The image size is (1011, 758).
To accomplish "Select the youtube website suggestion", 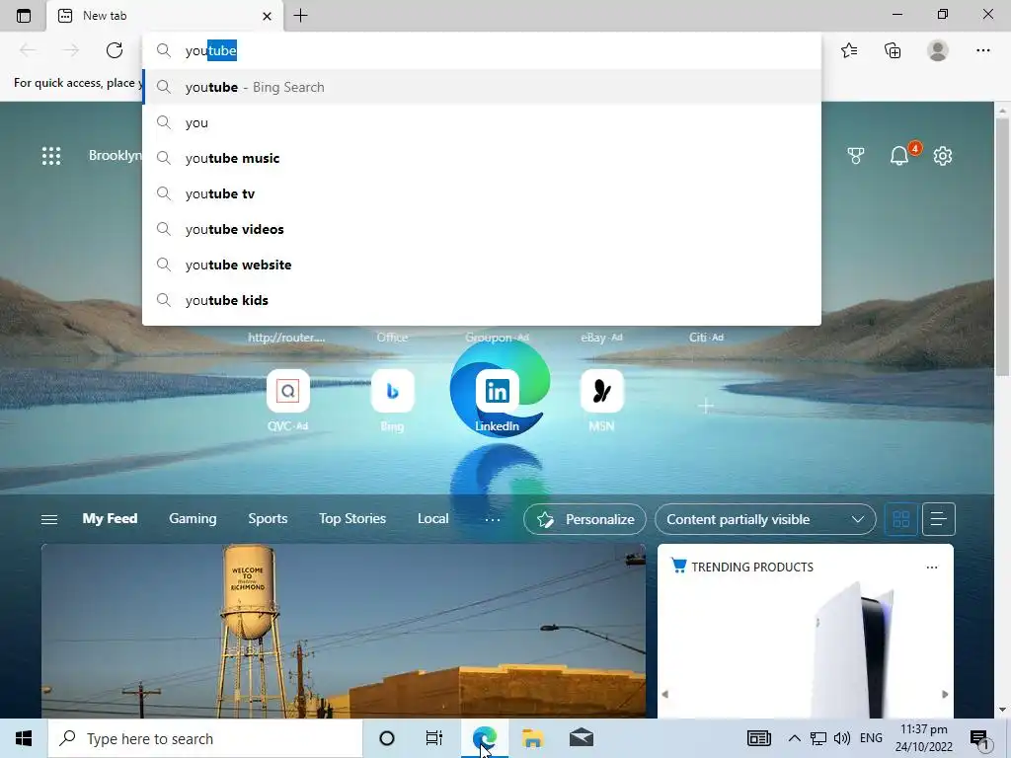I will (x=482, y=265).
